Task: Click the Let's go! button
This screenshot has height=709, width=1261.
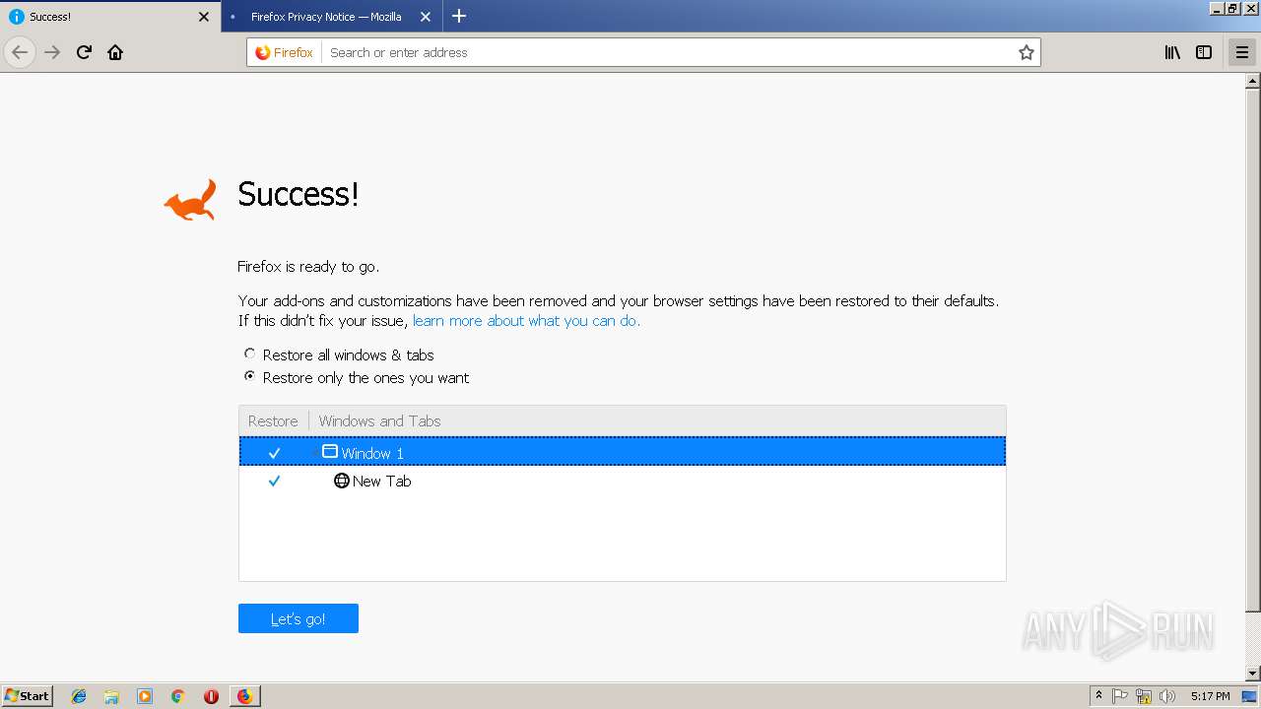Action: [x=299, y=618]
